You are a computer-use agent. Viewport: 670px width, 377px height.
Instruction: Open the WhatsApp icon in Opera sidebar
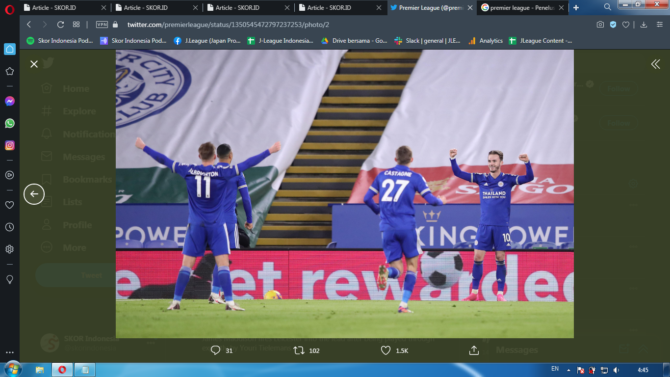pos(10,123)
